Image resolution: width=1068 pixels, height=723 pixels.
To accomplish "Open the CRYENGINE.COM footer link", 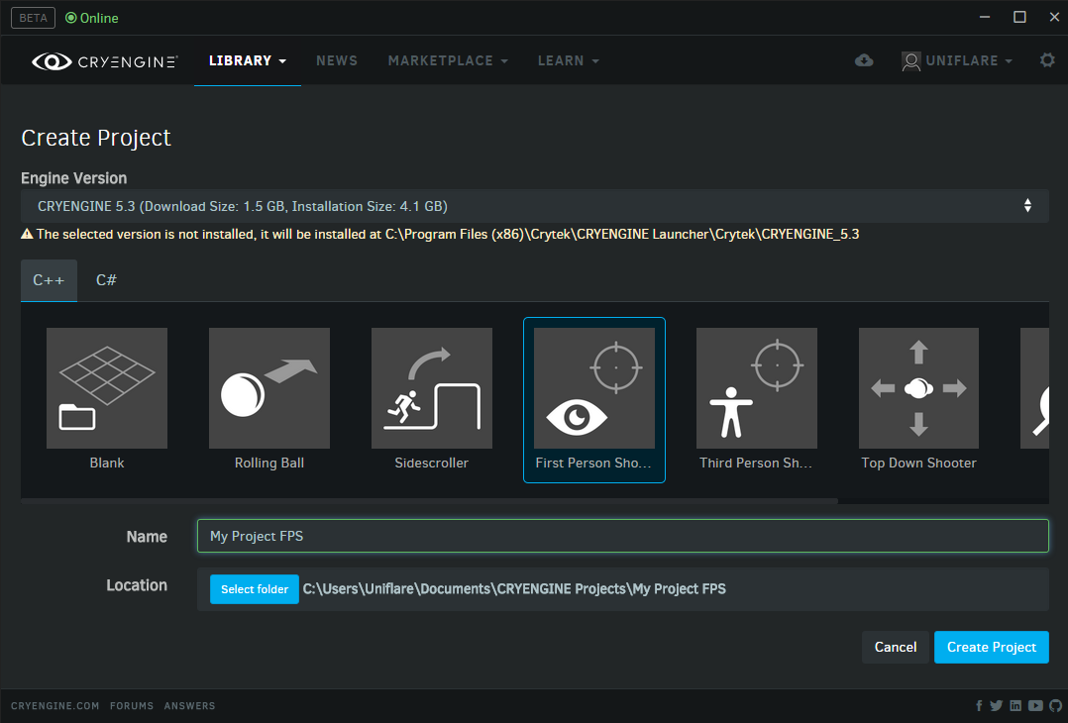I will [54, 706].
